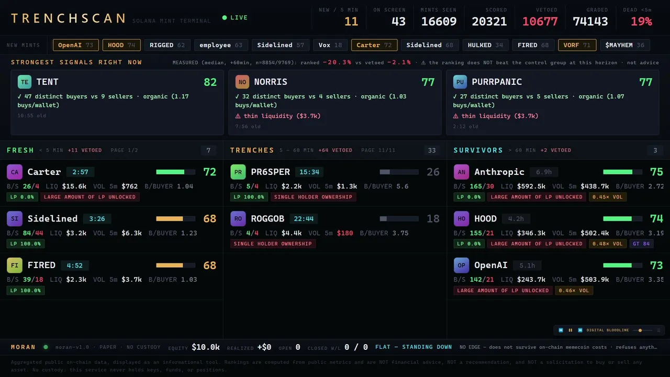Click the Sidelined SI avatar icon
The width and height of the screenshot is (670, 377).
(15, 218)
